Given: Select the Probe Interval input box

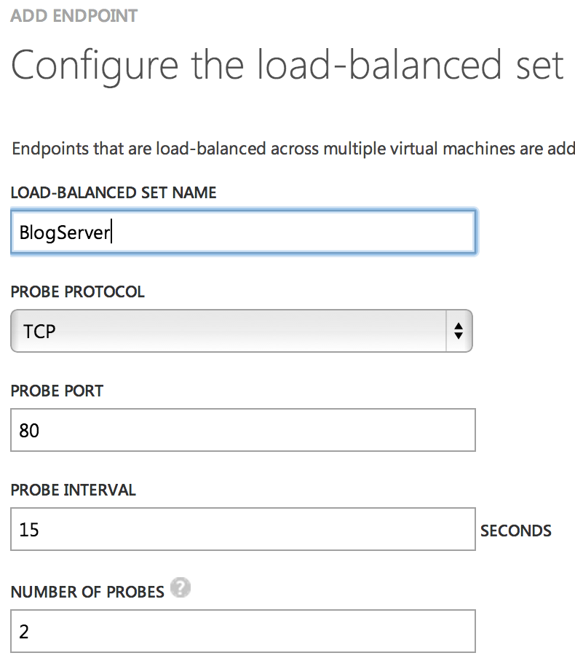Looking at the screenshot, I should 242,529.
